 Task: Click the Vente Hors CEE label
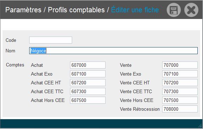tap(137, 100)
